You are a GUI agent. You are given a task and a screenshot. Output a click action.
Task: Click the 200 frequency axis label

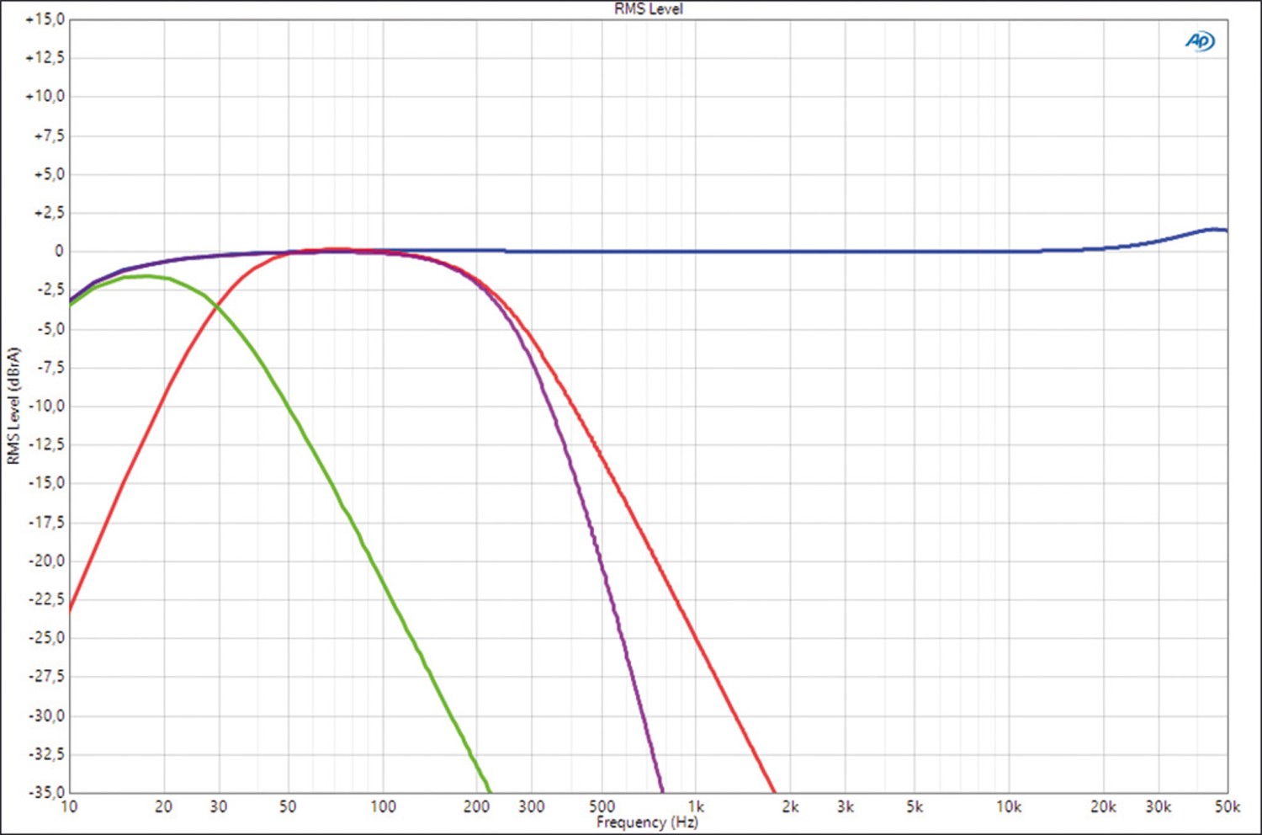(476, 806)
